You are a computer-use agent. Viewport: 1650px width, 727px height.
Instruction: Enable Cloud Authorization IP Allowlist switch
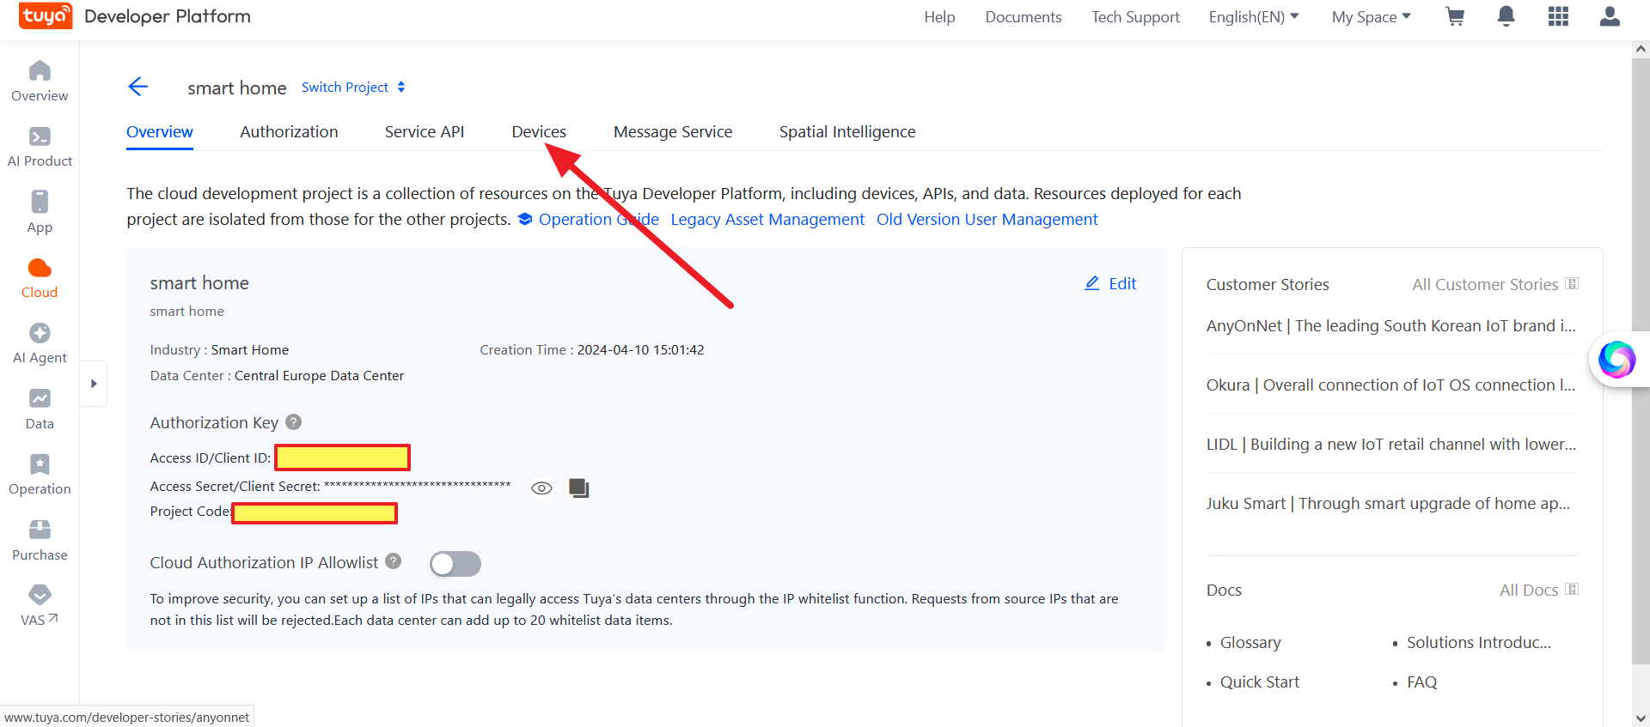(455, 564)
